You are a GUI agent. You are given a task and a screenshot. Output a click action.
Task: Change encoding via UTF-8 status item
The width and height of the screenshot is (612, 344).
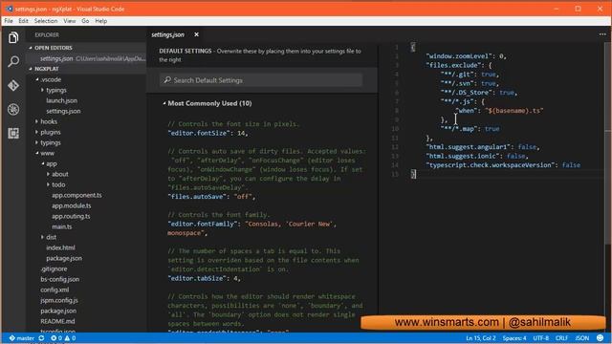541,338
